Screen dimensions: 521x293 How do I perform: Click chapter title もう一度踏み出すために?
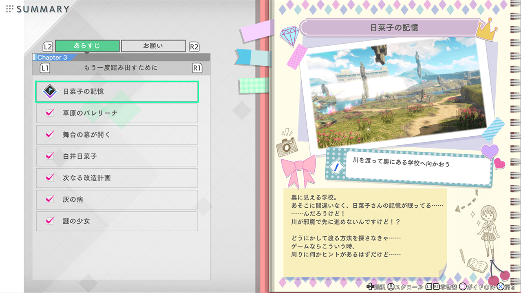coord(120,68)
